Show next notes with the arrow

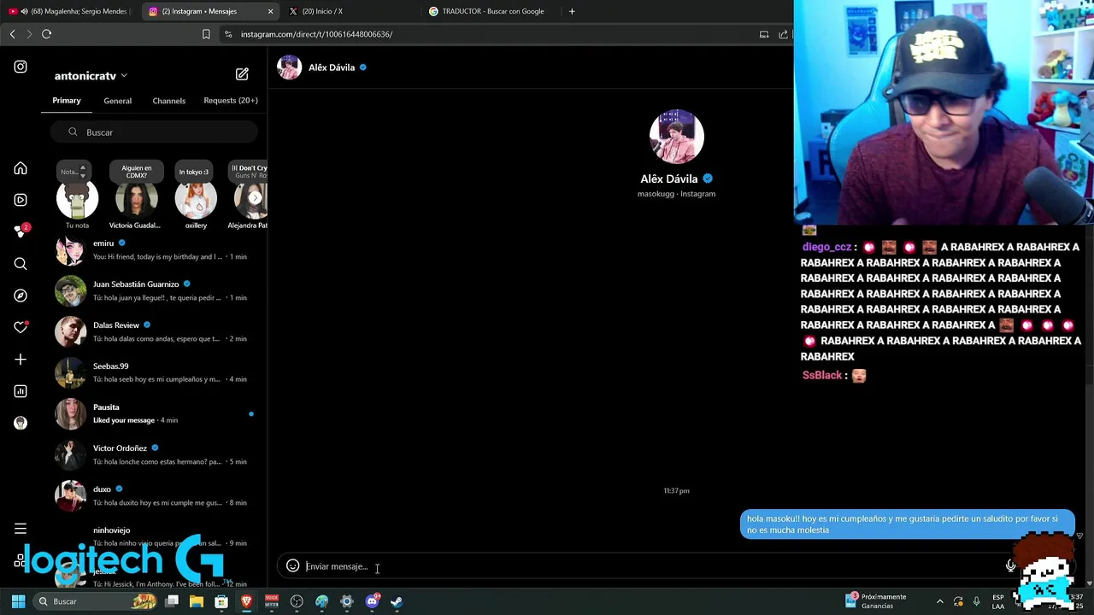tap(255, 198)
